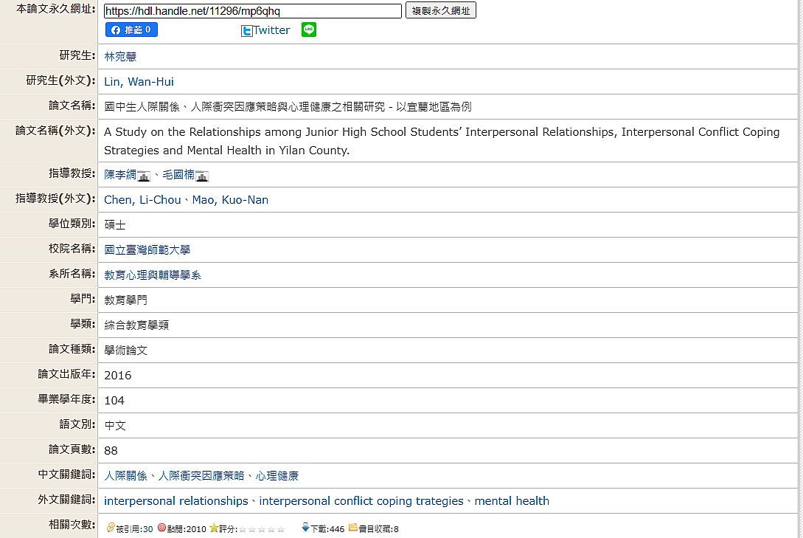803x538 pixels.
Task: Click the red target icon beside 點閱
Action: click(x=161, y=528)
